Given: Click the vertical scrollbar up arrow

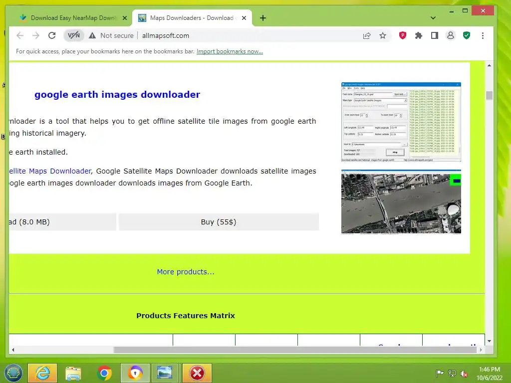Looking at the screenshot, I should click(489, 65).
